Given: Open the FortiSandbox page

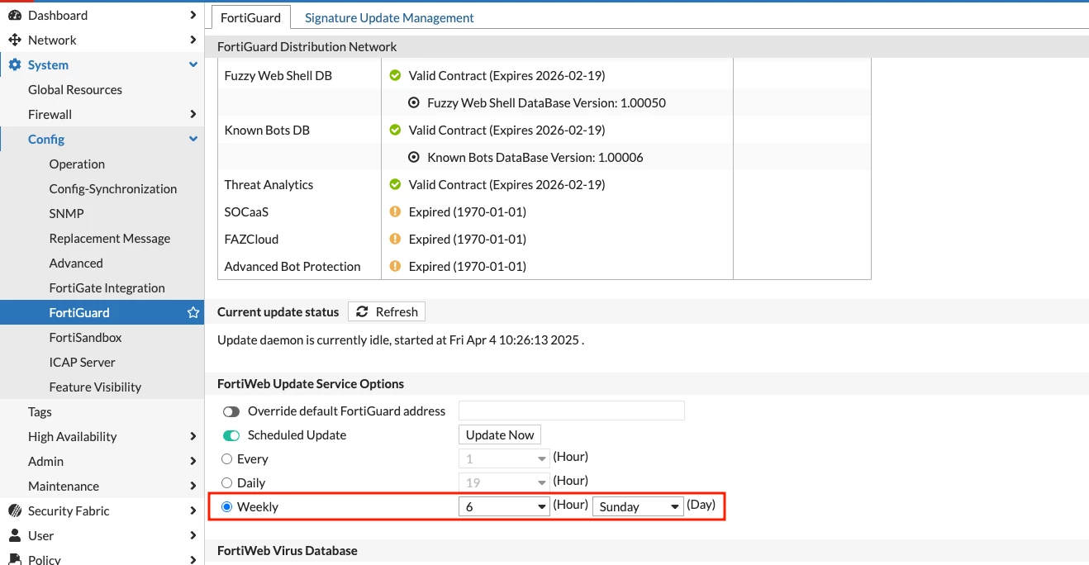Looking at the screenshot, I should coord(85,337).
